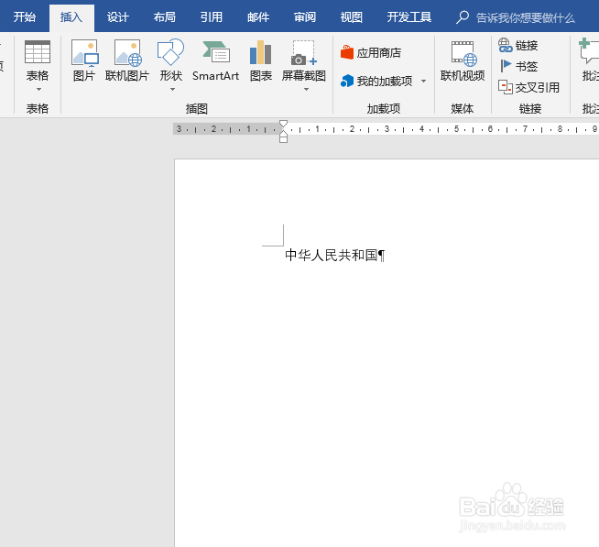The height and width of the screenshot is (547, 599).
Task: Open the 应用商店 store add-ins
Action: click(371, 52)
